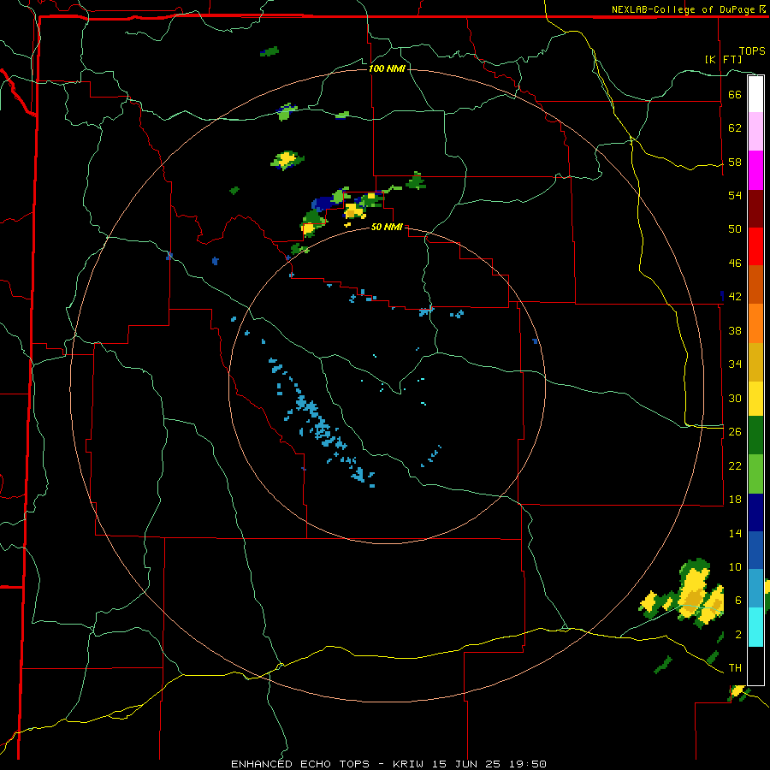Click the NEXLAB-College of DuPage label
770x770 pixels.
tap(683, 9)
